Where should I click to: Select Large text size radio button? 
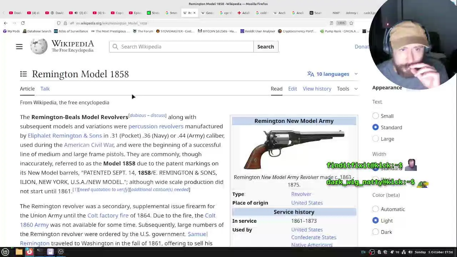tap(376, 139)
